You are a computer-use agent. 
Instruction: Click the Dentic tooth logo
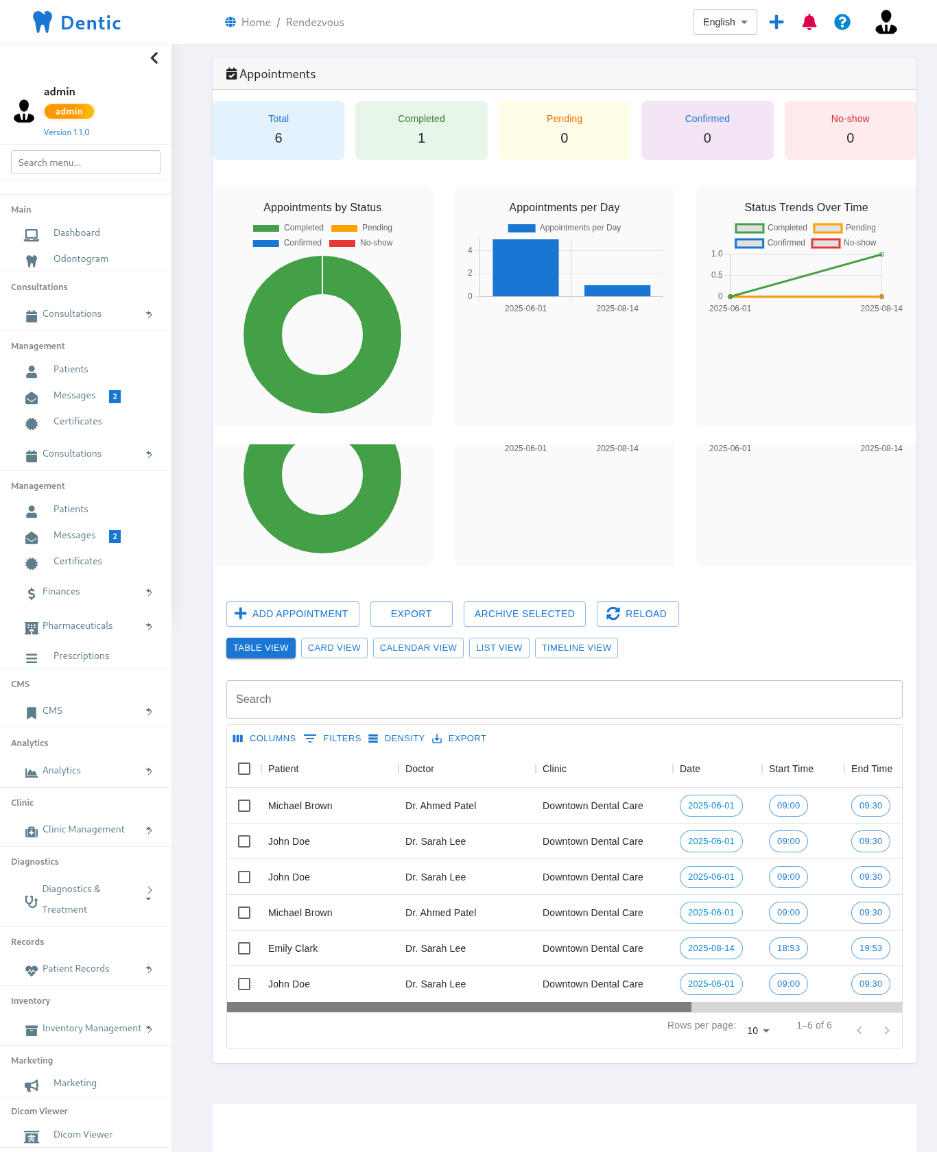pos(43,22)
